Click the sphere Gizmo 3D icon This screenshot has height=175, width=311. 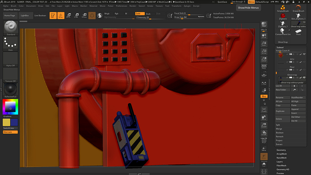(92, 15)
